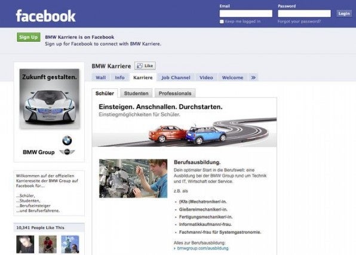The height and width of the screenshot is (255, 356).
Task: Click Willkommen auf der offiziellen description
Action: click(x=47, y=180)
